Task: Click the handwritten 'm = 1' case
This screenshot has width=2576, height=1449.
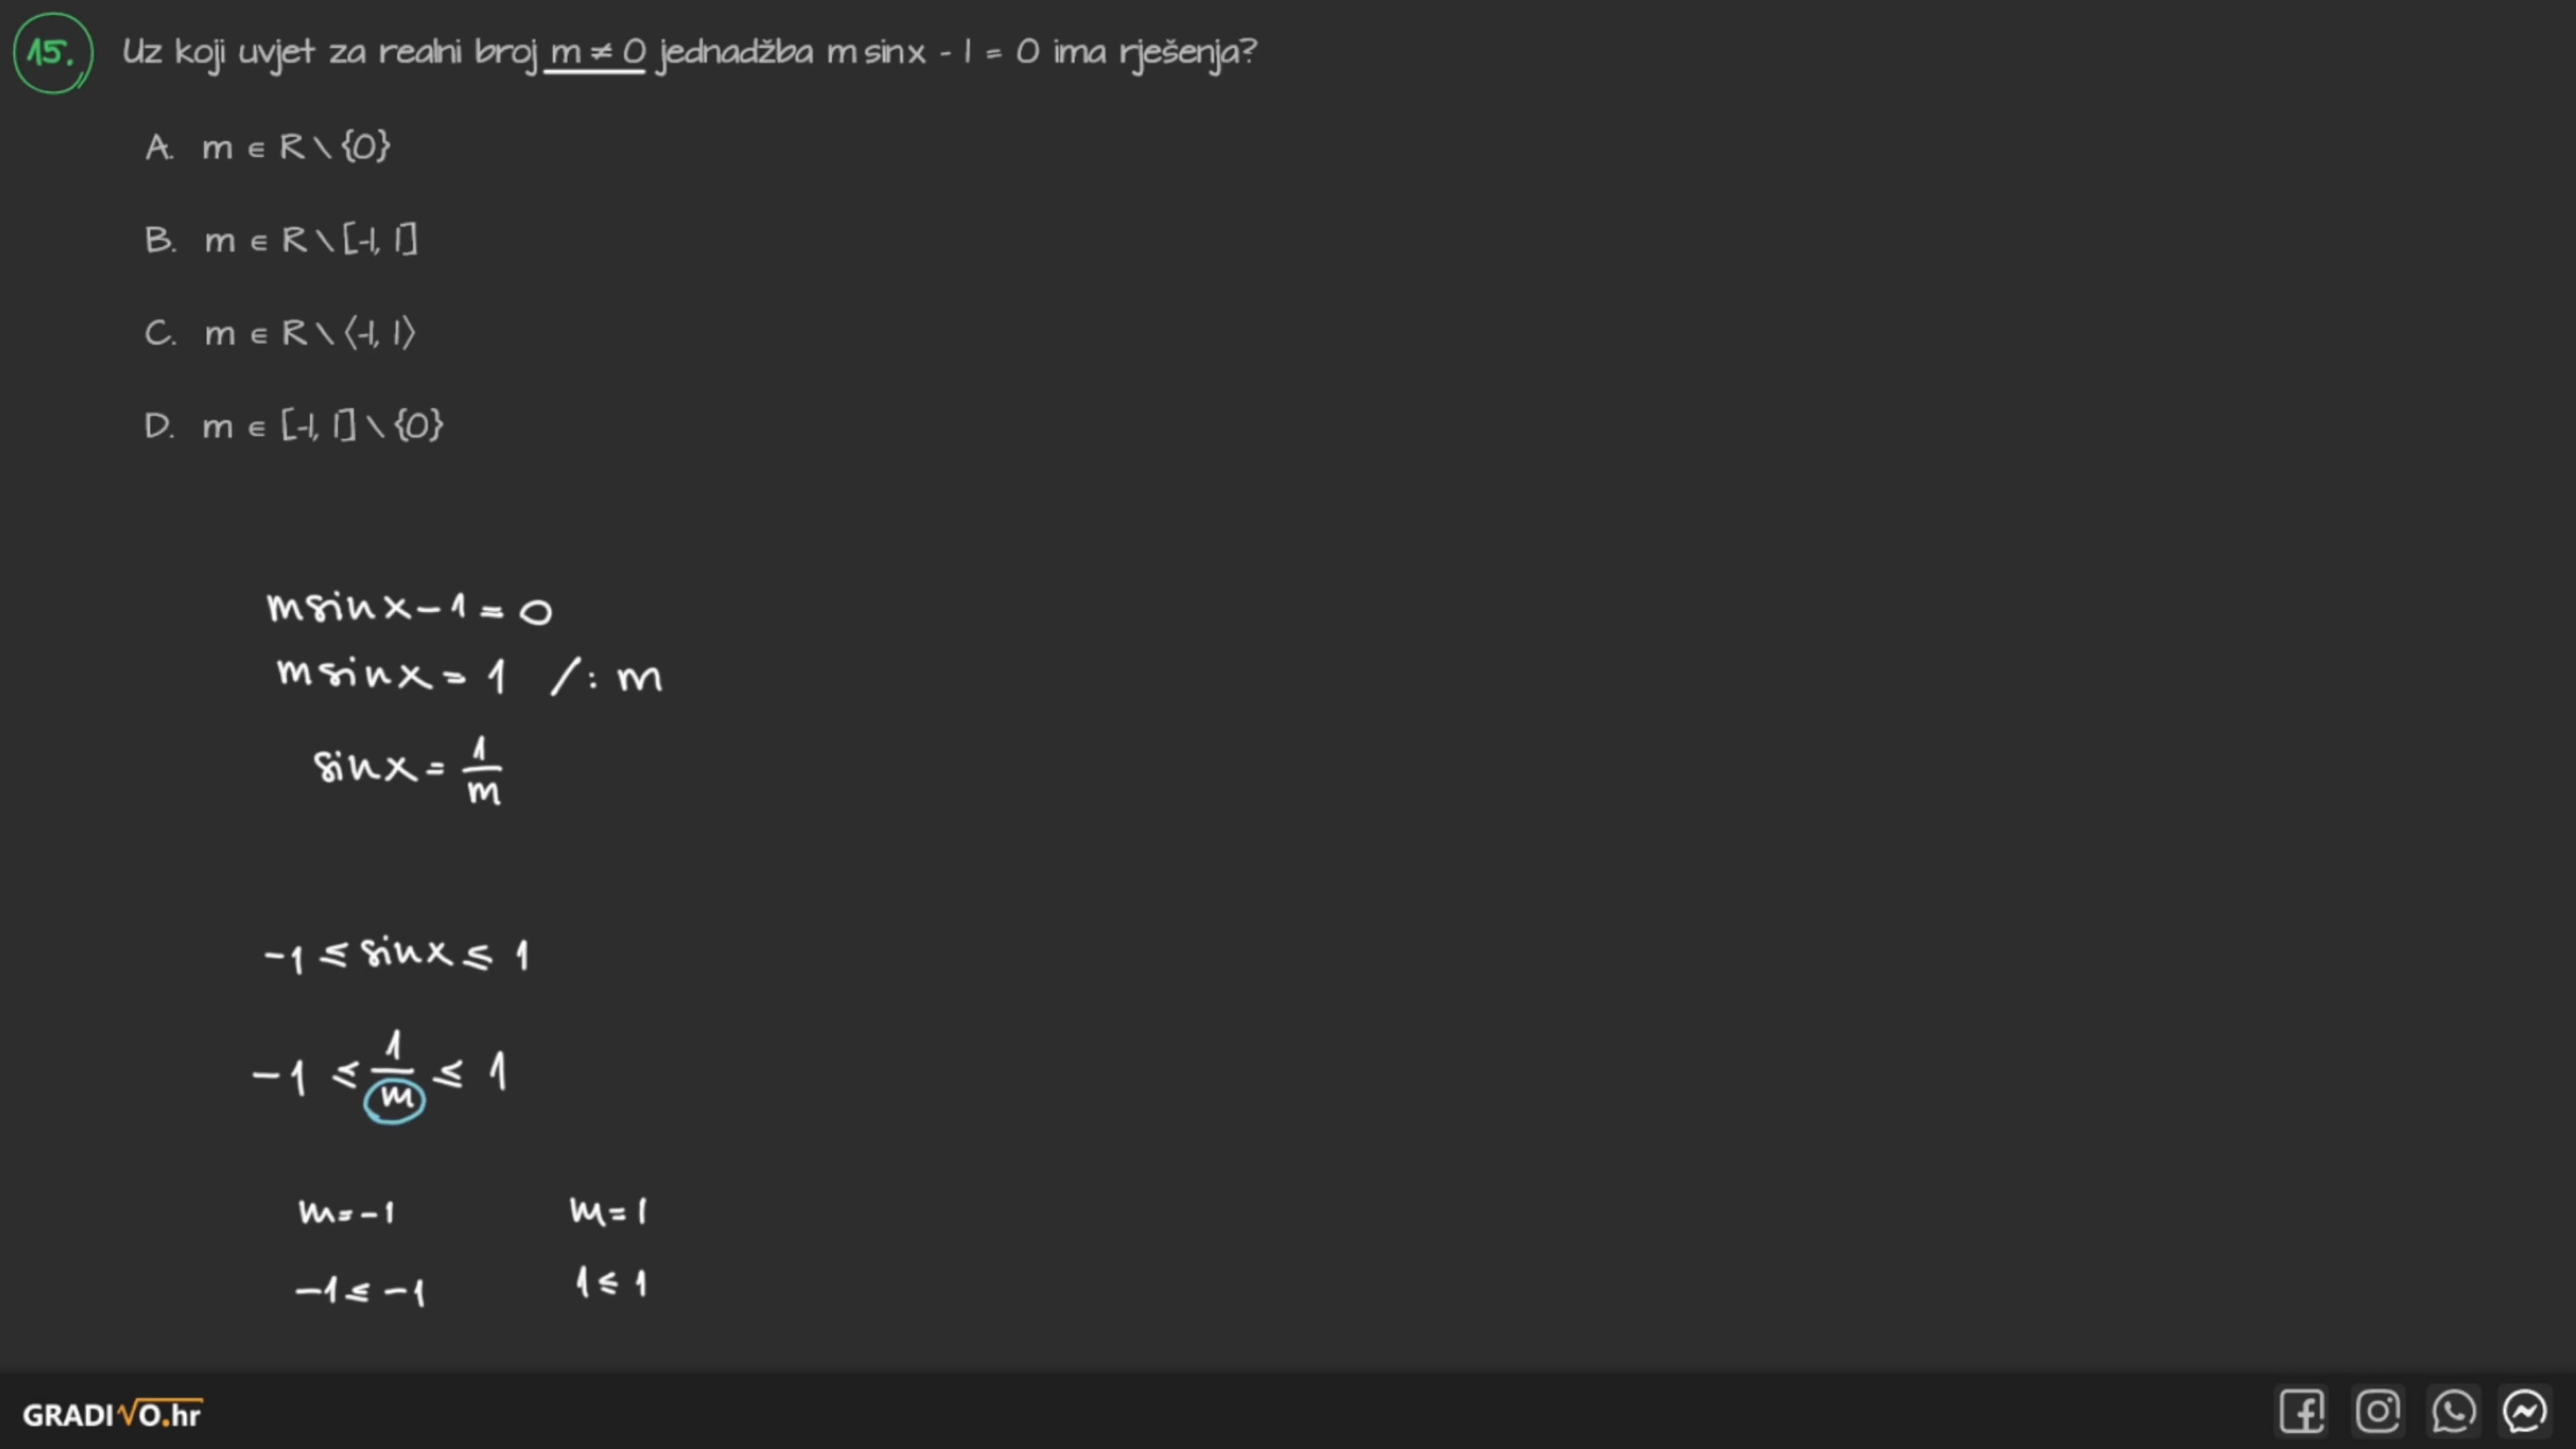Action: tap(608, 1211)
